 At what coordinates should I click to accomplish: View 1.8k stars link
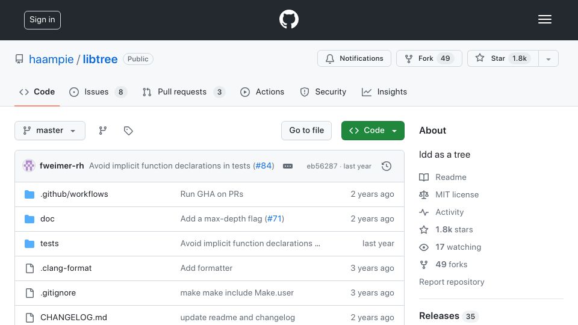454,229
